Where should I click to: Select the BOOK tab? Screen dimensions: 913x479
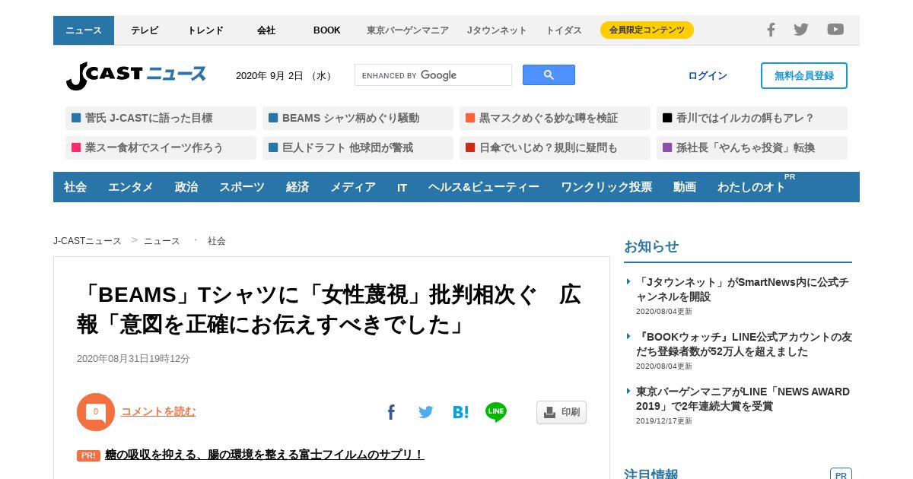click(327, 30)
